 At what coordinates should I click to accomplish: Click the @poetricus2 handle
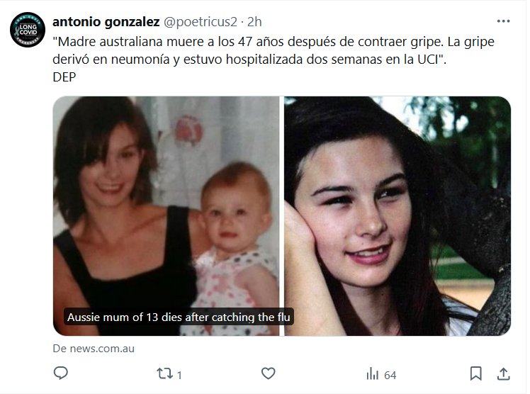click(x=201, y=22)
